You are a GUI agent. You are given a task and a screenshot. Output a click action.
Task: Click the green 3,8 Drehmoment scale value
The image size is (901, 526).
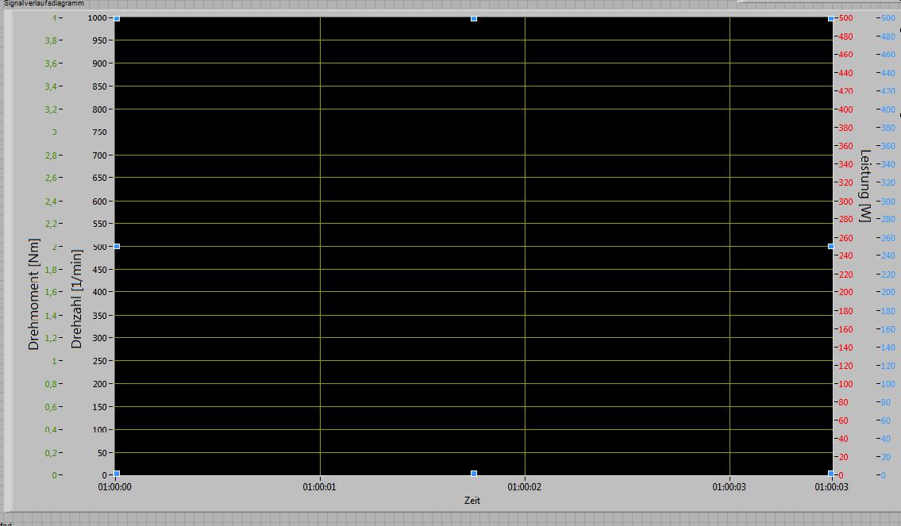[51, 40]
